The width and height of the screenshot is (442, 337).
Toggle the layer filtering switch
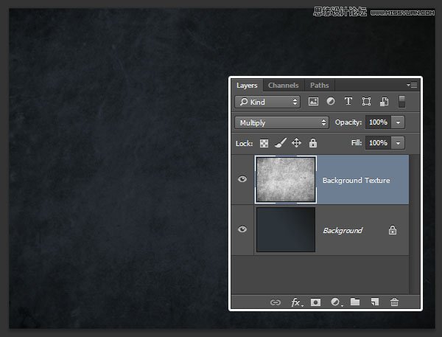point(402,102)
